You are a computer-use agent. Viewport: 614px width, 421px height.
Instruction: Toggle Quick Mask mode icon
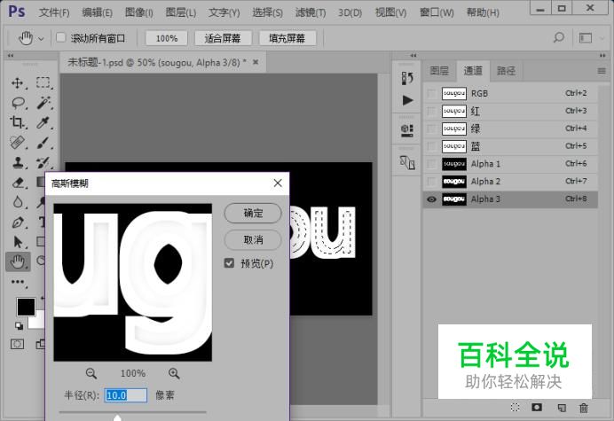click(x=17, y=344)
